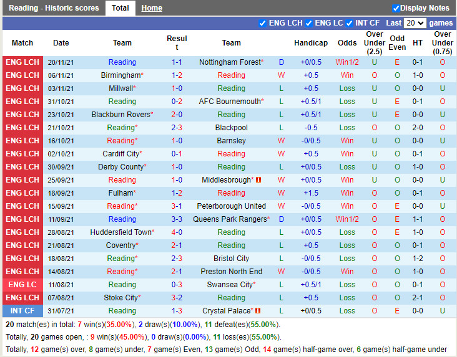Viewport: 457px width, 357px height.
Task: Click the Blackburn Rovers team link
Action: 120,115
